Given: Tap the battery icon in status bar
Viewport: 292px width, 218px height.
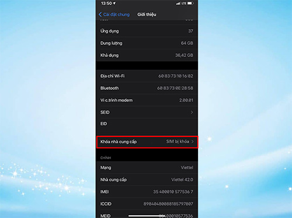Looking at the screenshot, I should point(190,3).
